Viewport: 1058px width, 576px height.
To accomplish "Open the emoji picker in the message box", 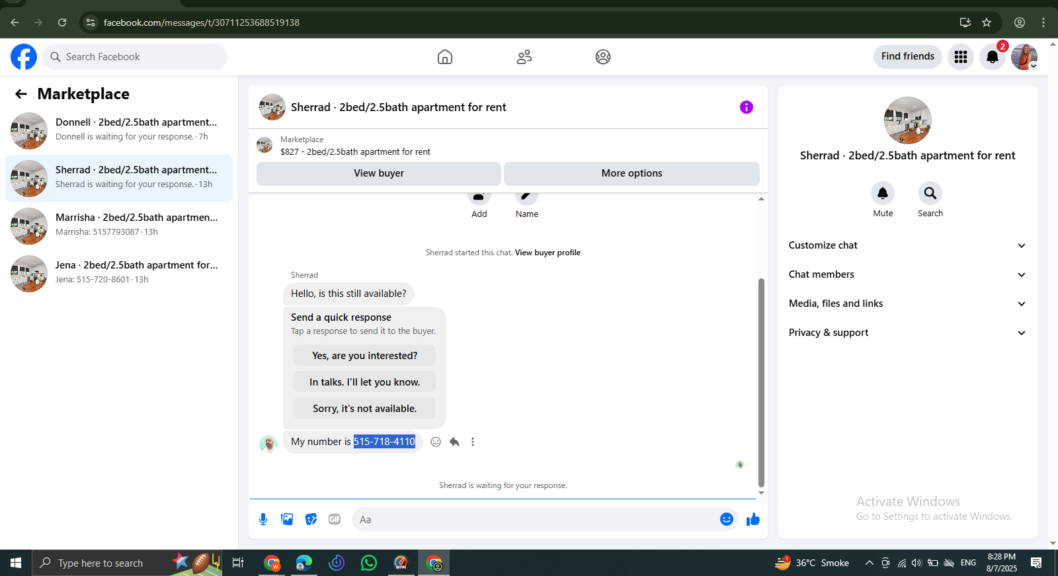I will (727, 519).
